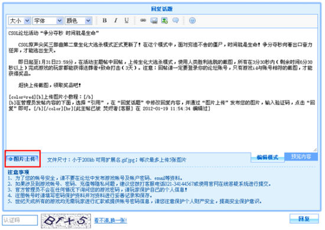Click note 2 mentioning 客服电话021-34144567
Viewport: 325px width, 230px height.
tap(139, 184)
